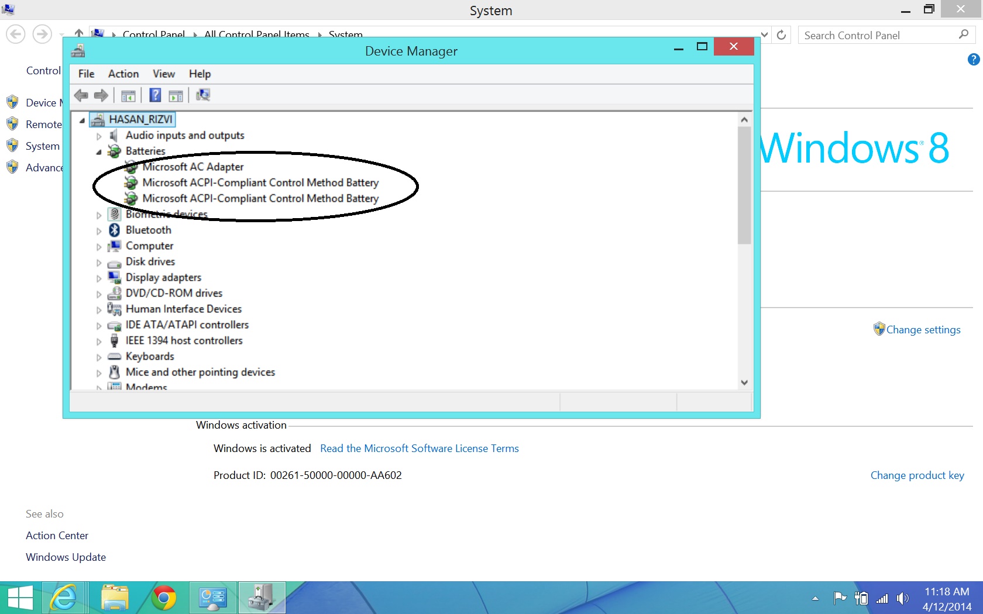983x614 pixels.
Task: Click the Remote settings link in sidebar
Action: pyautogui.click(x=44, y=125)
